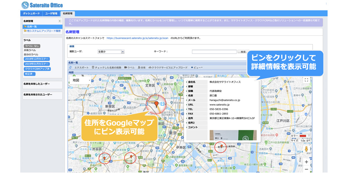Click the map pin near 渋谷区

[x=105, y=158]
